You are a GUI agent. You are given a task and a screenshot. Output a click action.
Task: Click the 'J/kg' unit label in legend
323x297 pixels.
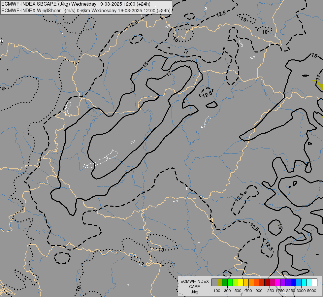coord(194,292)
